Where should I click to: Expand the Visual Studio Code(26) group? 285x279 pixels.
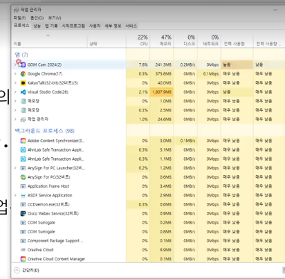(x=15, y=92)
